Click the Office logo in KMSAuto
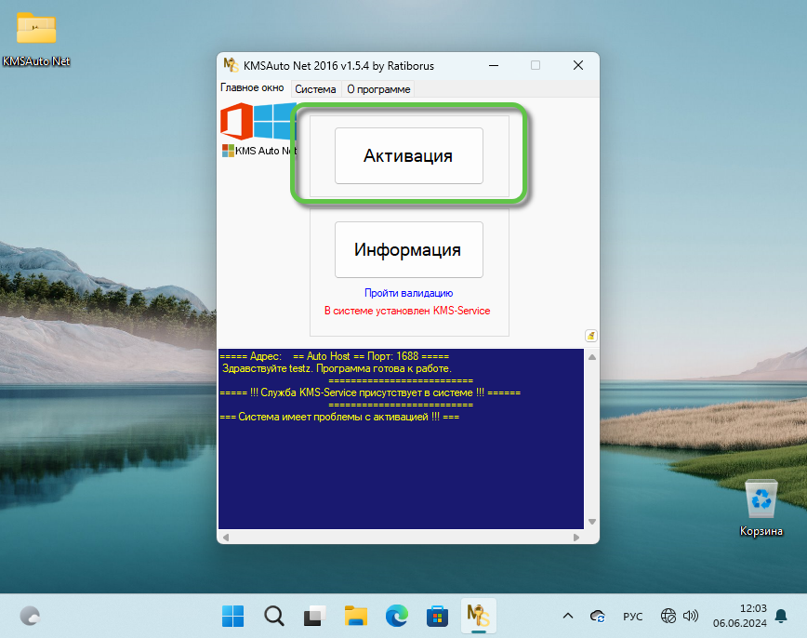This screenshot has height=638, width=807. 237,121
